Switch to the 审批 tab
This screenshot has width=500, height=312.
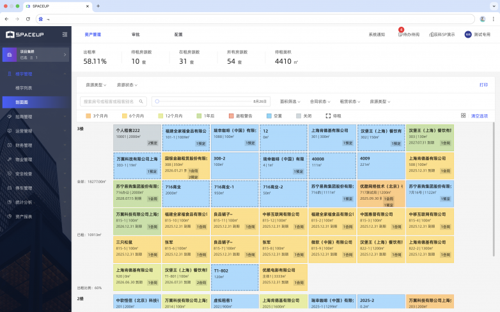136,34
